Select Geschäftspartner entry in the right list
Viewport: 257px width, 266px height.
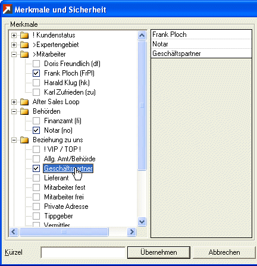point(201,54)
